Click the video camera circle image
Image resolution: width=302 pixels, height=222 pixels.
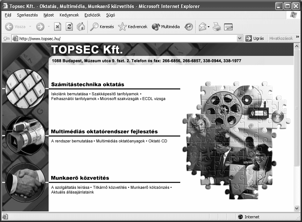[25, 135]
